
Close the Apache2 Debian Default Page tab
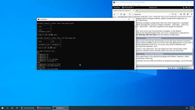(x=133, y=11)
